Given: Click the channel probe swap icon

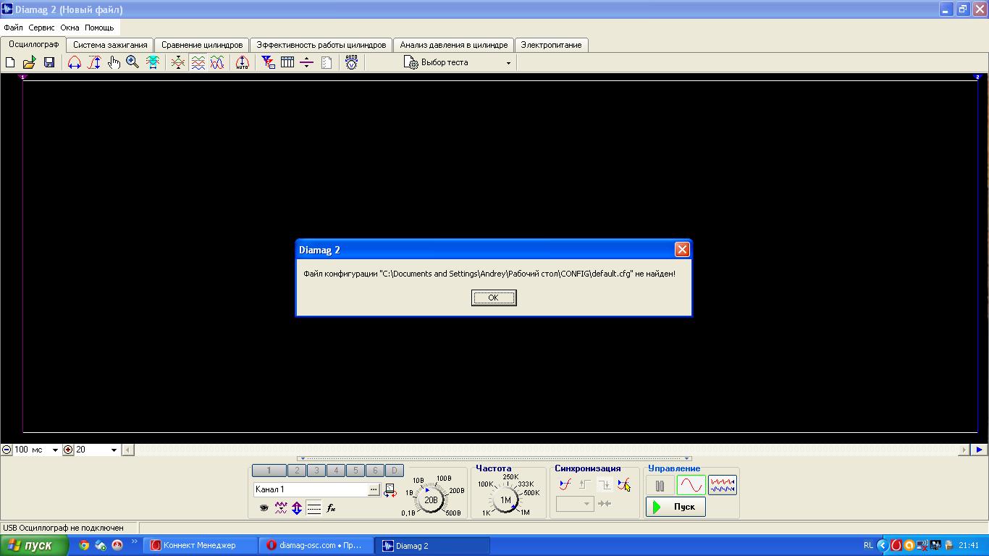Looking at the screenshot, I should tap(390, 490).
